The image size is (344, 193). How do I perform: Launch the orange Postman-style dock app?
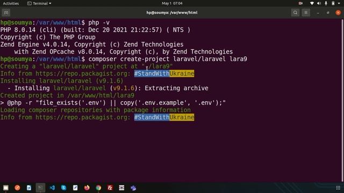17,188
